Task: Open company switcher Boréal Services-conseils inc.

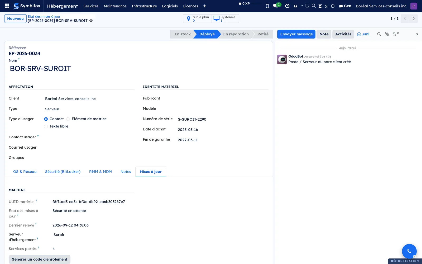Action: 381,6
